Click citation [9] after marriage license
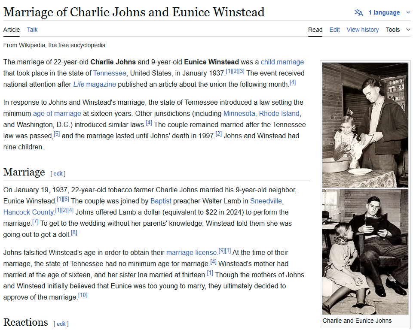Viewport: 413px width, 330px height. [x=221, y=251]
